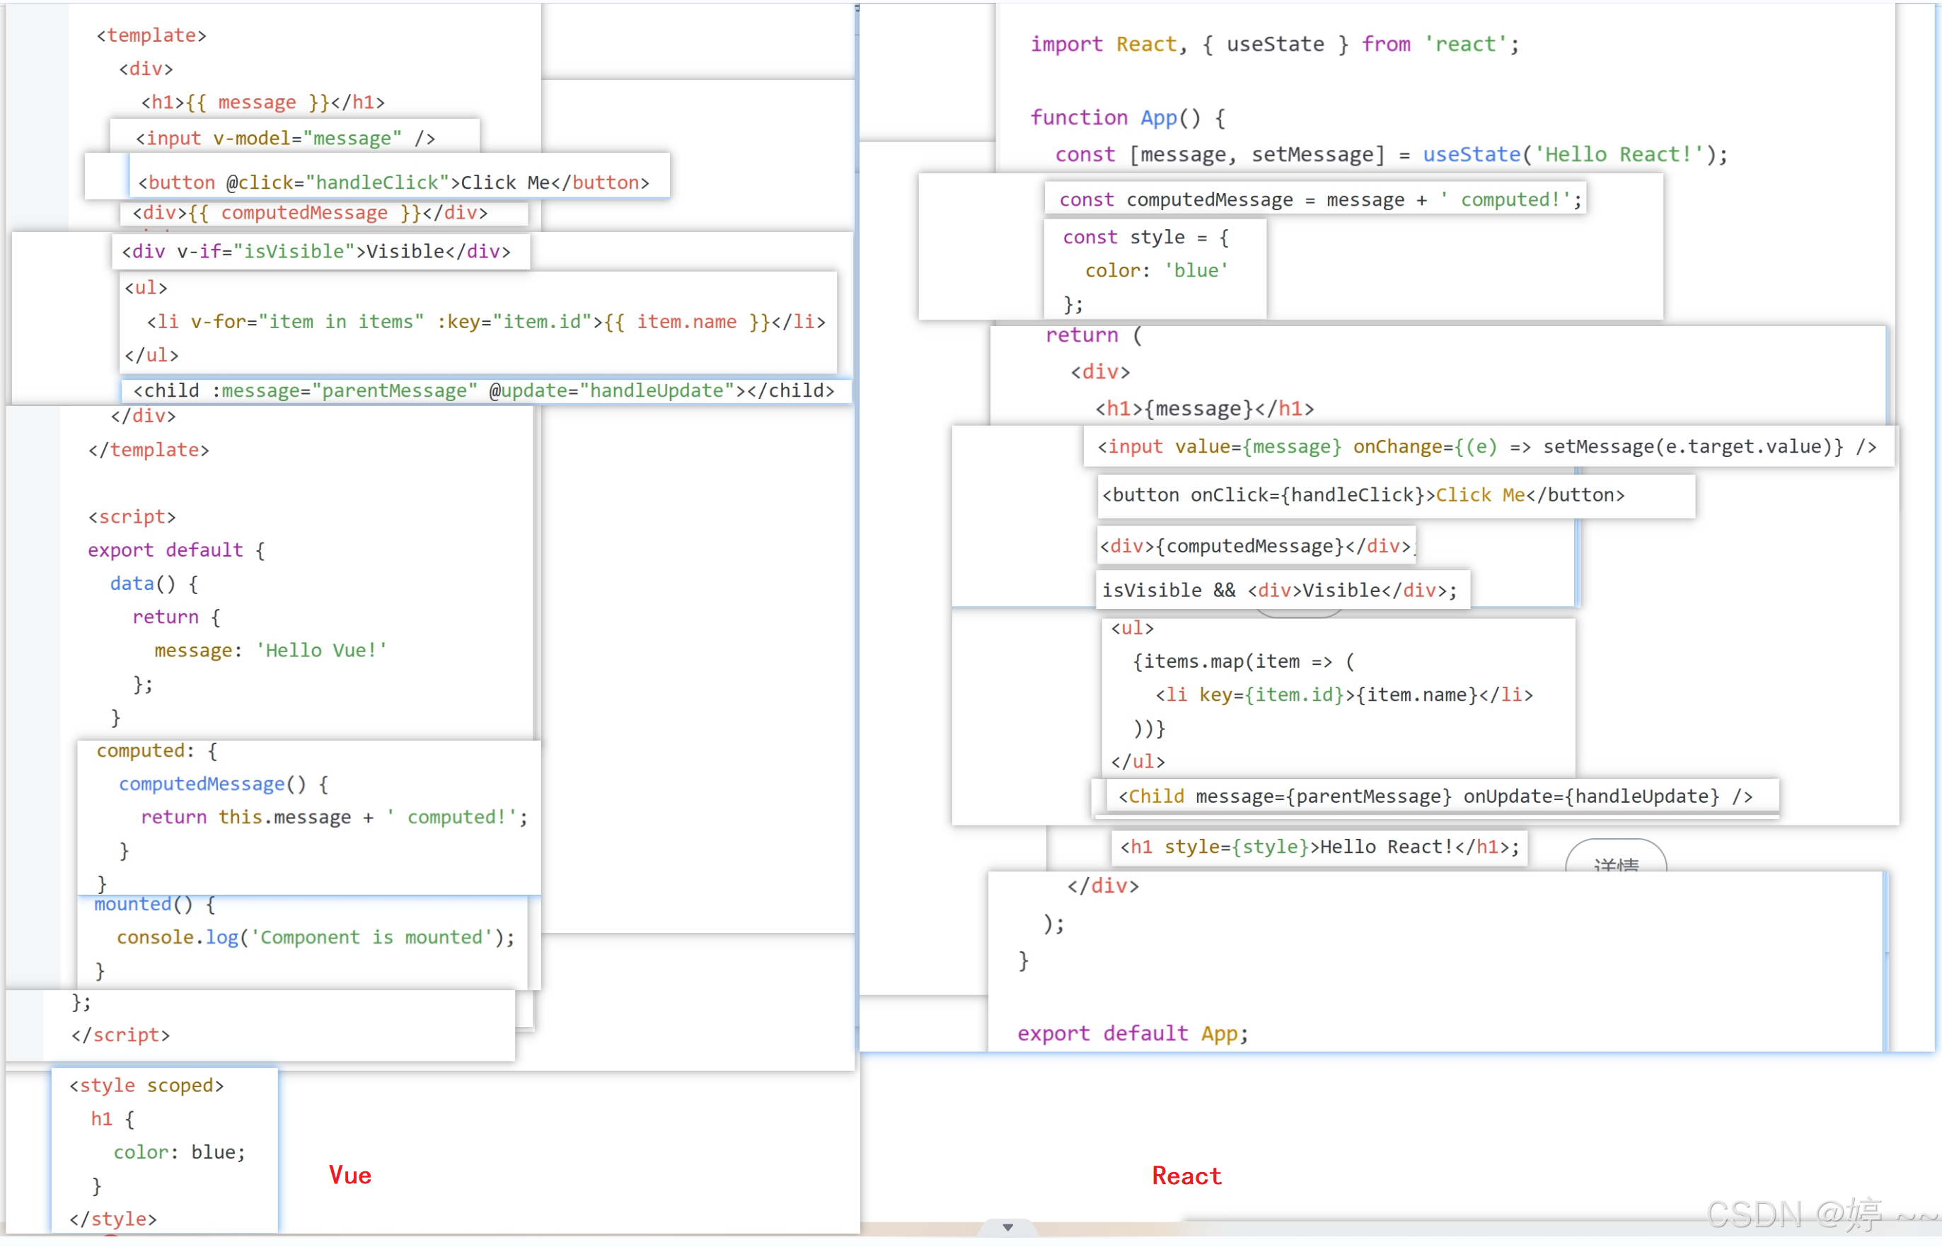This screenshot has width=1942, height=1247.
Task: Click the partially hidden 详情 button
Action: 1616,862
